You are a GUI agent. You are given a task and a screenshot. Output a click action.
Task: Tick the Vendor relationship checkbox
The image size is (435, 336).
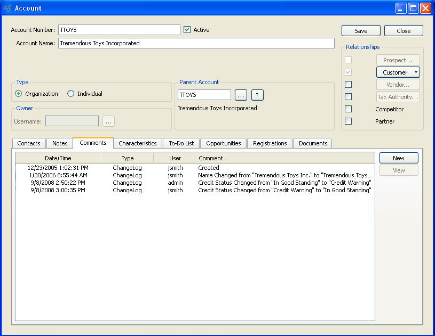click(349, 85)
